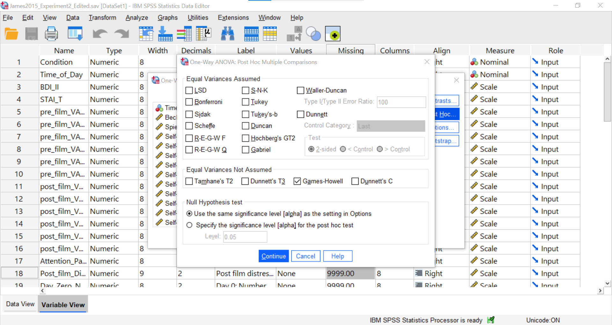Click the Go to case icon

pyautogui.click(x=146, y=34)
